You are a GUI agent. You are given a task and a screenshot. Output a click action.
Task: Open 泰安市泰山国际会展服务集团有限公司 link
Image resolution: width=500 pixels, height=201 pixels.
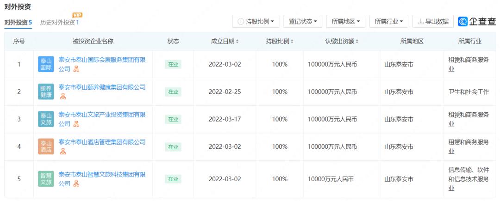102,64
